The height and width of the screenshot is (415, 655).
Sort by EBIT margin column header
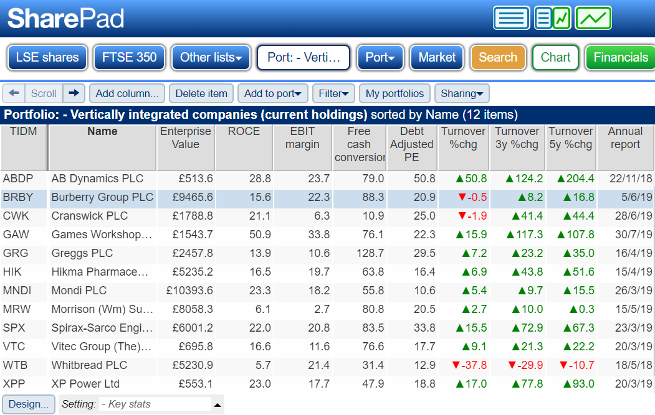(x=302, y=147)
